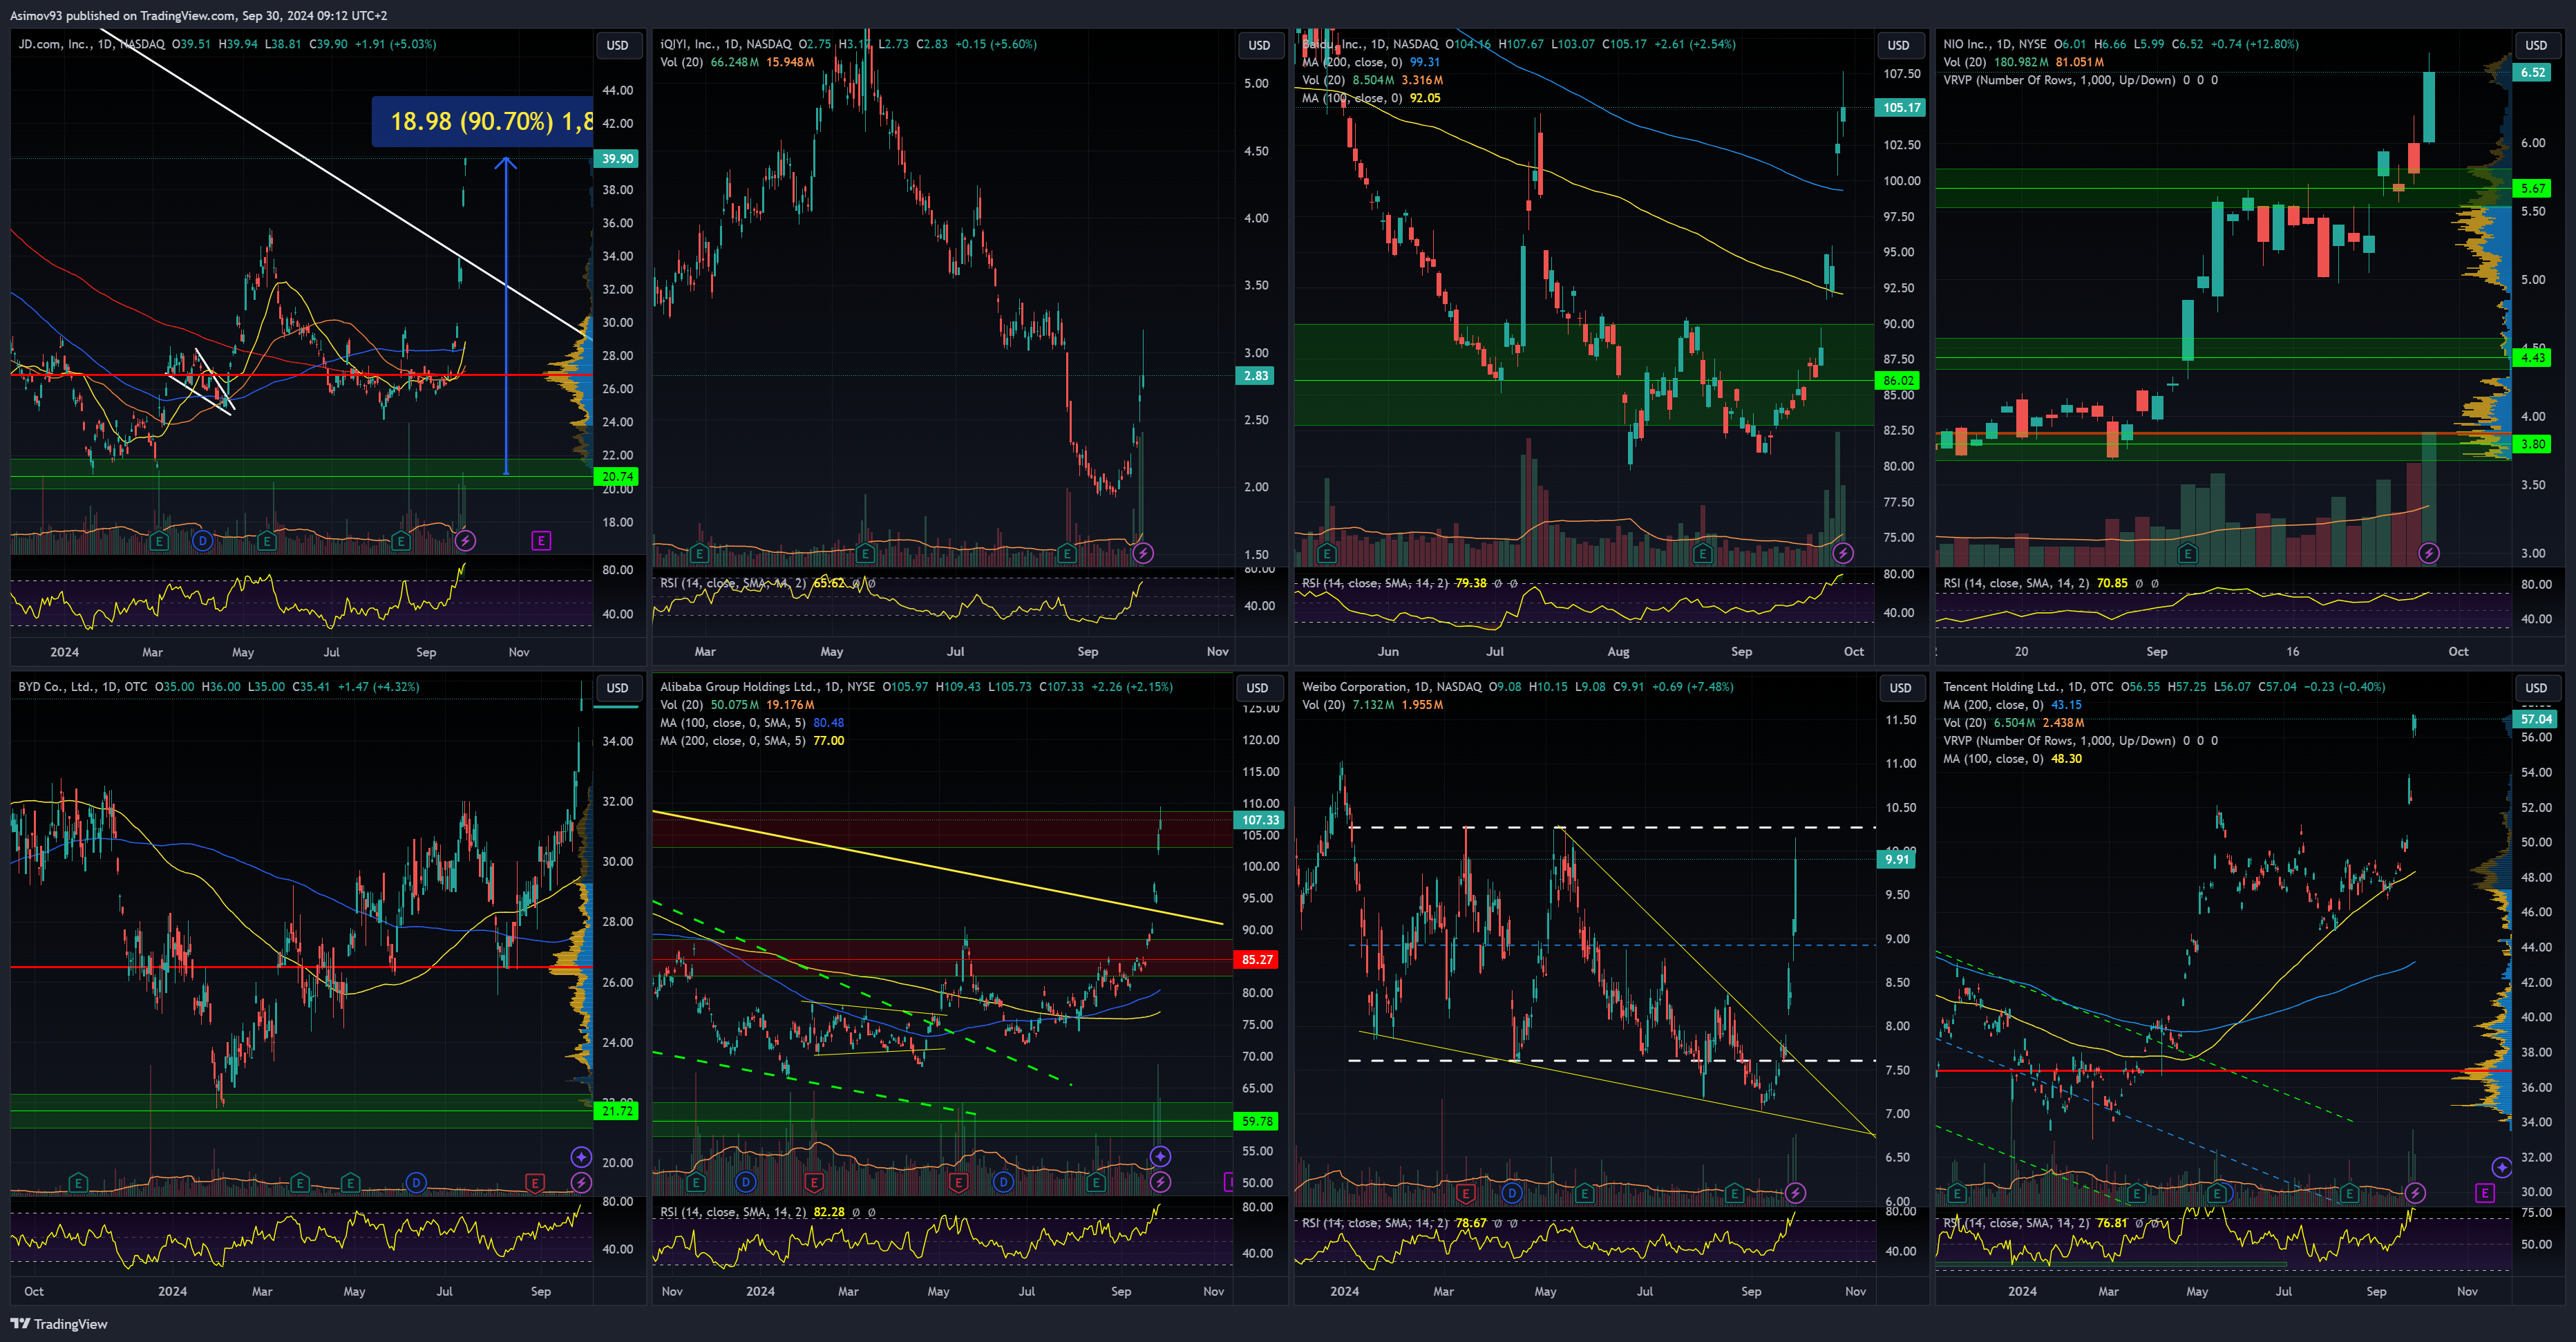This screenshot has height=1342, width=2576.
Task: Open USD currency selector on BYD chart
Action: tap(618, 688)
